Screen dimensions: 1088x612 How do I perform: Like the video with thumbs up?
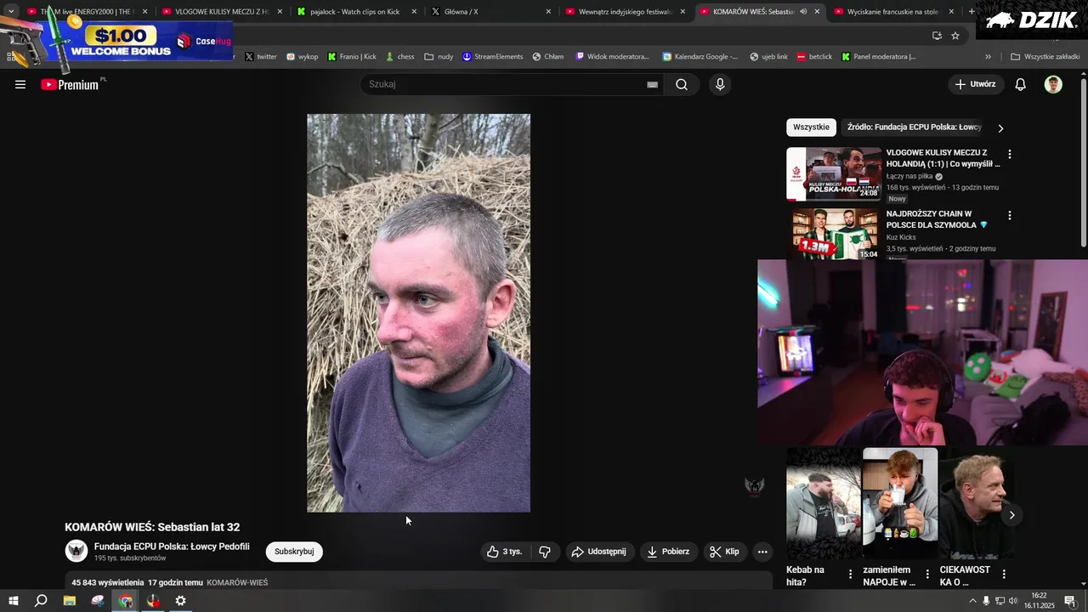(x=504, y=552)
